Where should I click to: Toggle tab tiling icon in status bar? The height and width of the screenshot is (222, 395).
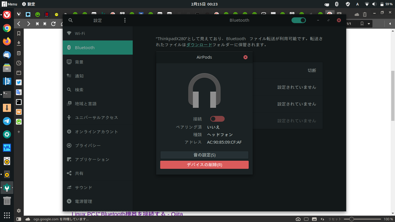pyautogui.click(x=306, y=219)
